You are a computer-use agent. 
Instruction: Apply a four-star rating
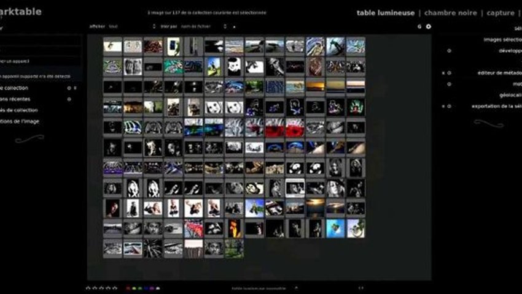point(108,288)
